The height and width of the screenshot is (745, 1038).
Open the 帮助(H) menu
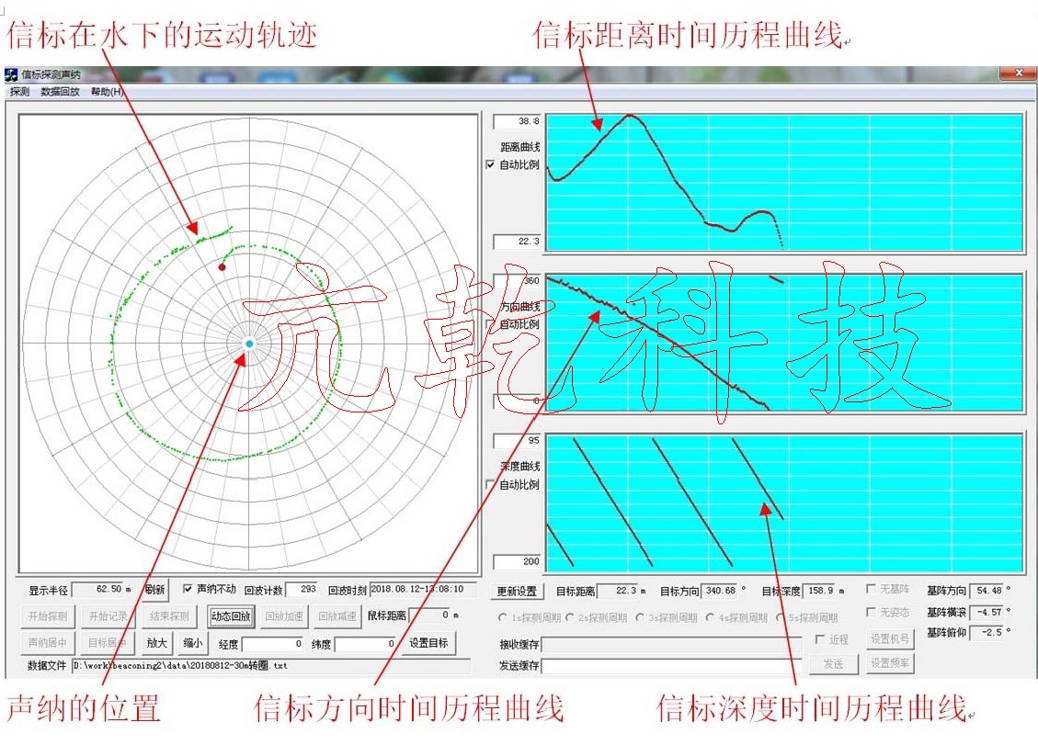pos(107,92)
